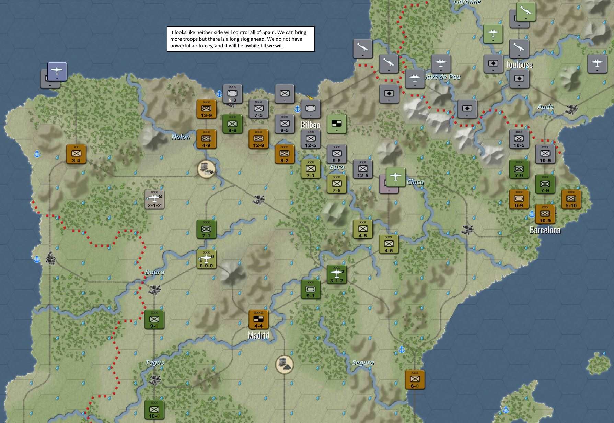614x423 pixels.
Task: Select the gray diamond unit left of Toulouse
Action: pos(493,64)
